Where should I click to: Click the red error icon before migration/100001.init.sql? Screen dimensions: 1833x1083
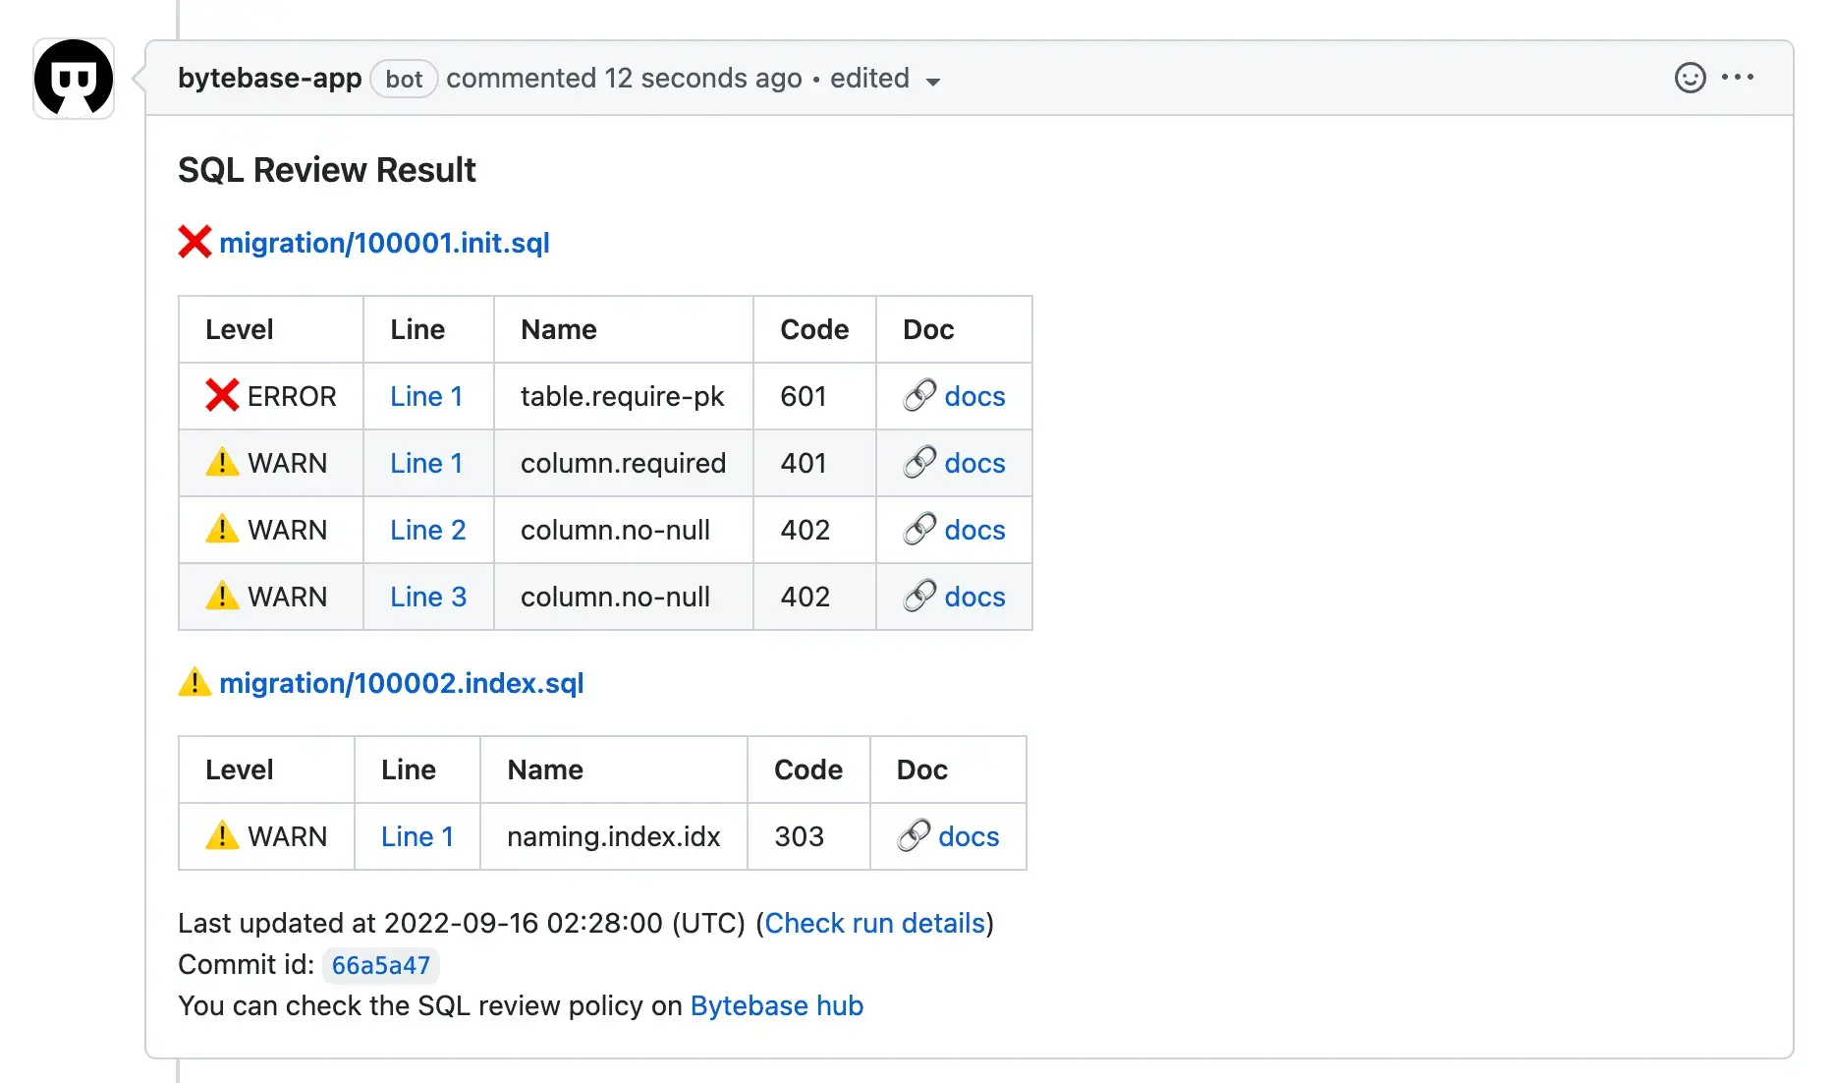194,242
